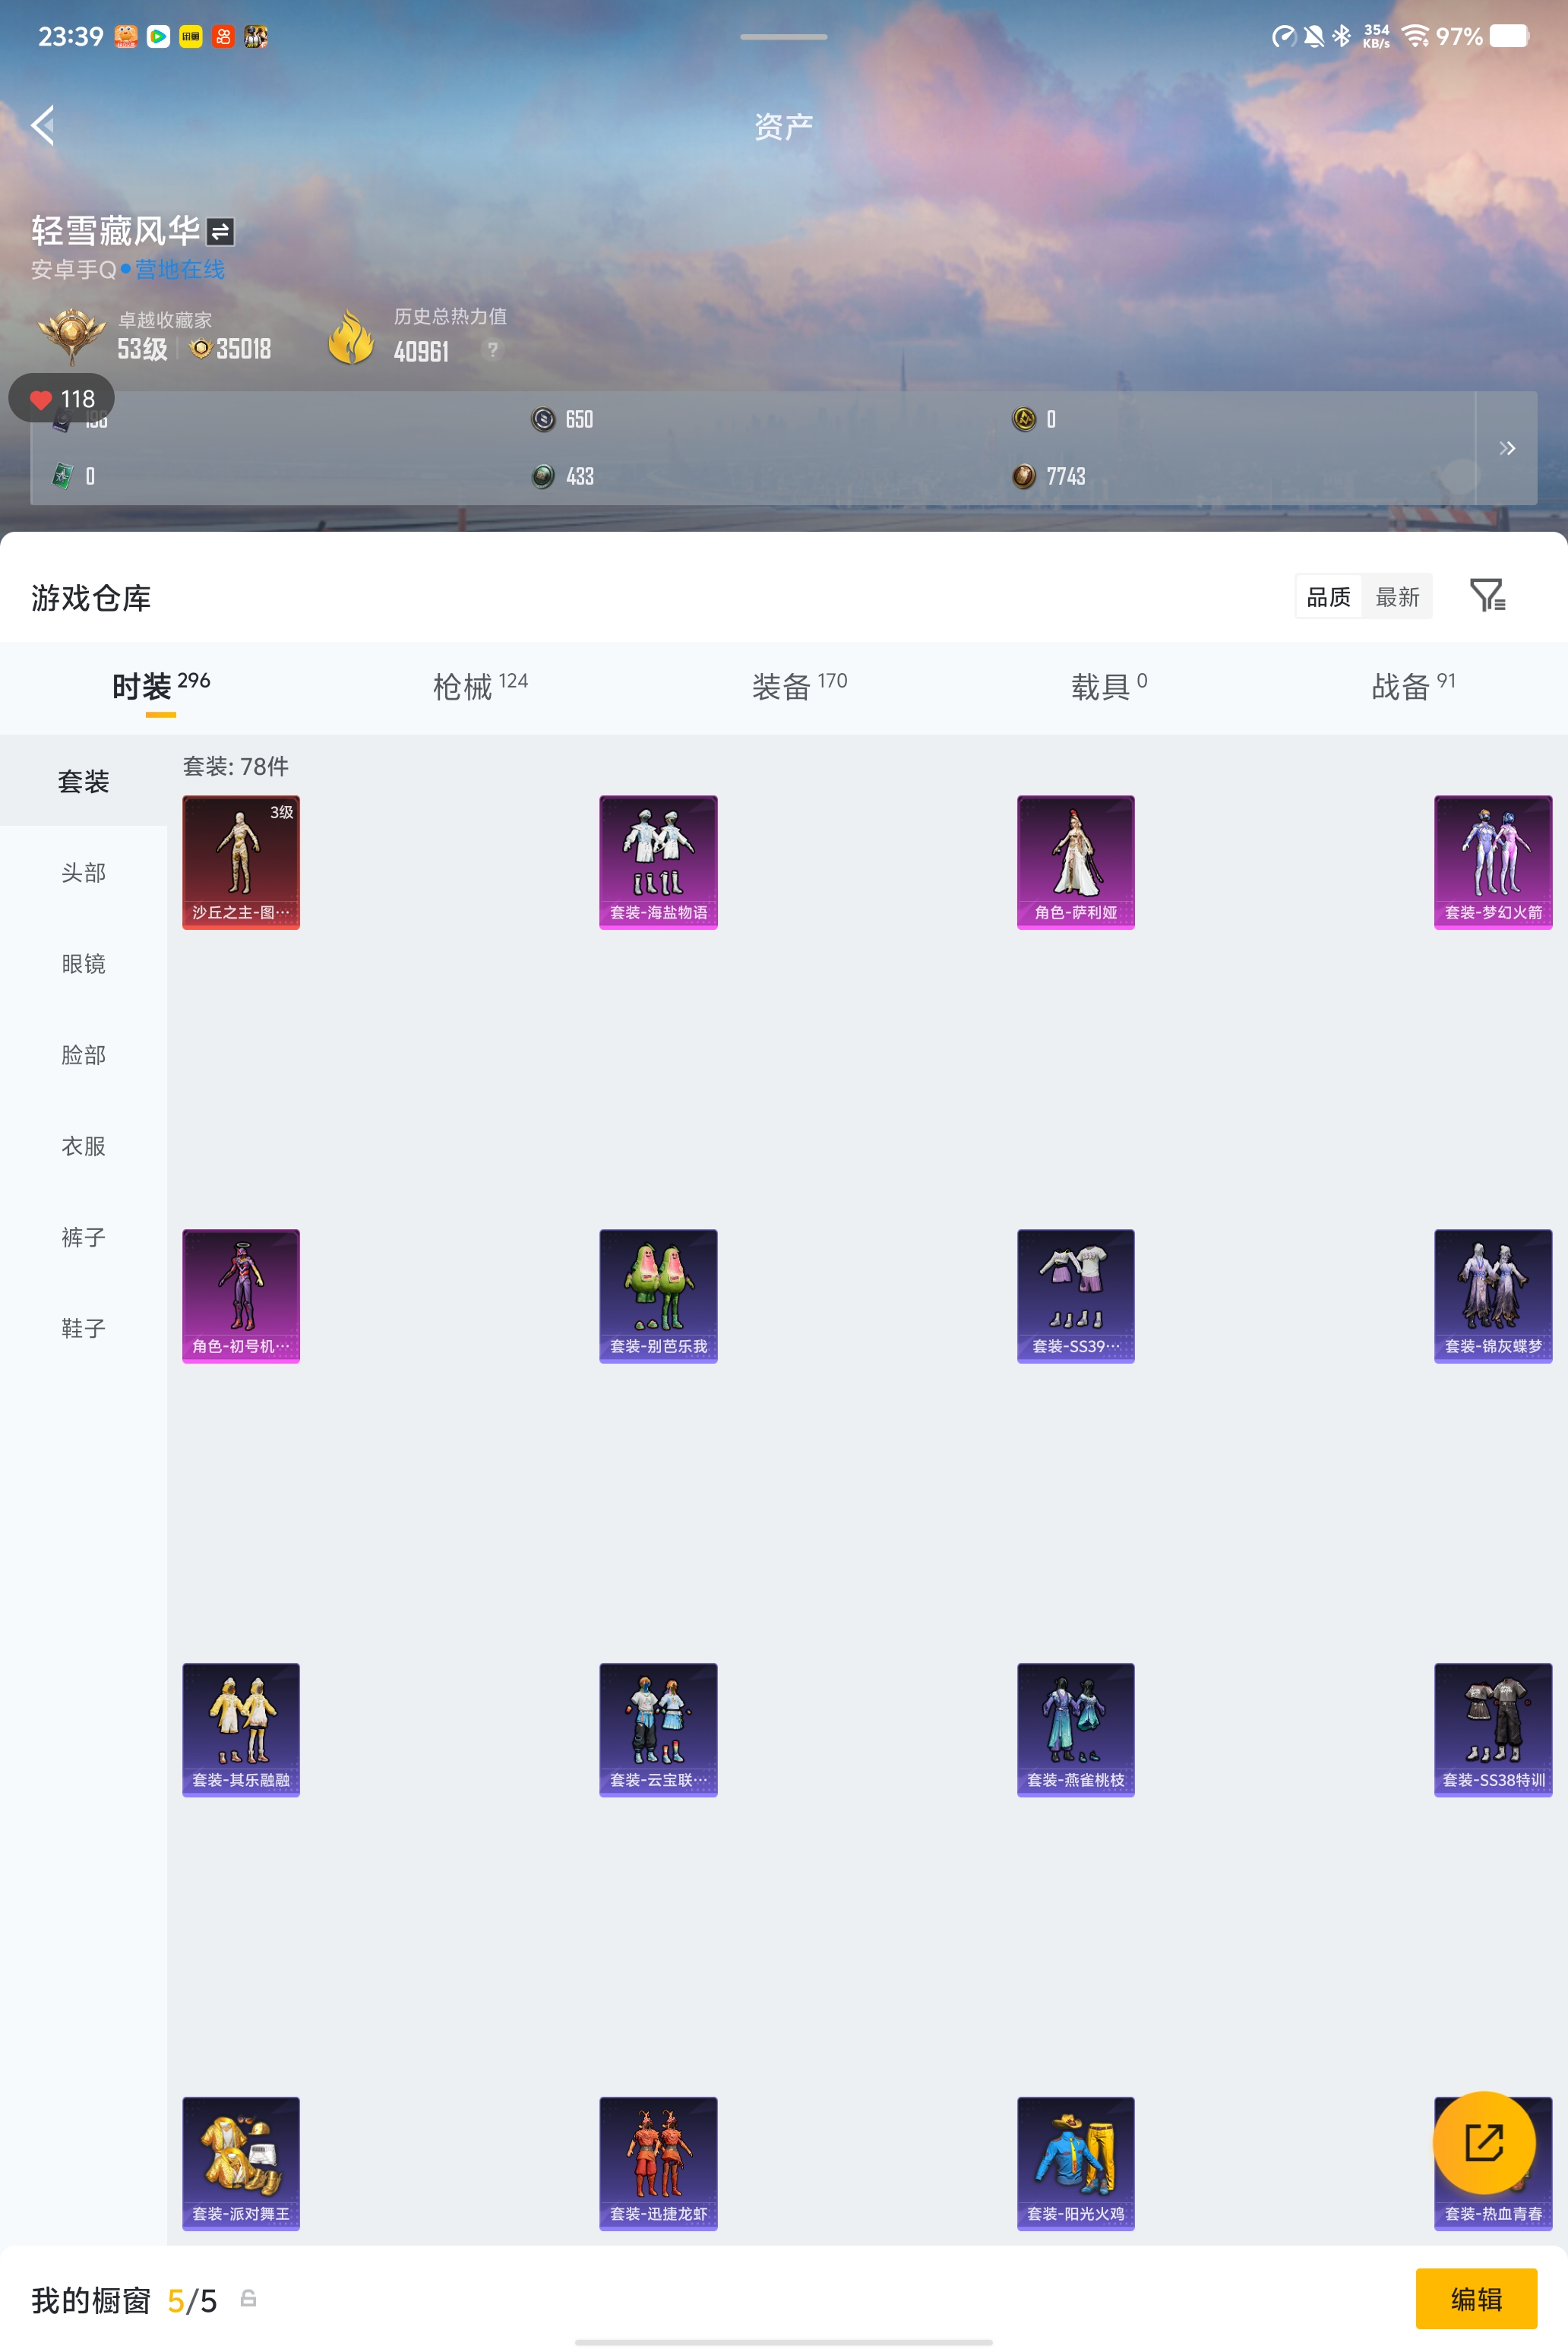Screen dimensions: 1568x2352
Task: Open 套装-SS39 outfit thumbnail
Action: 1076,1296
